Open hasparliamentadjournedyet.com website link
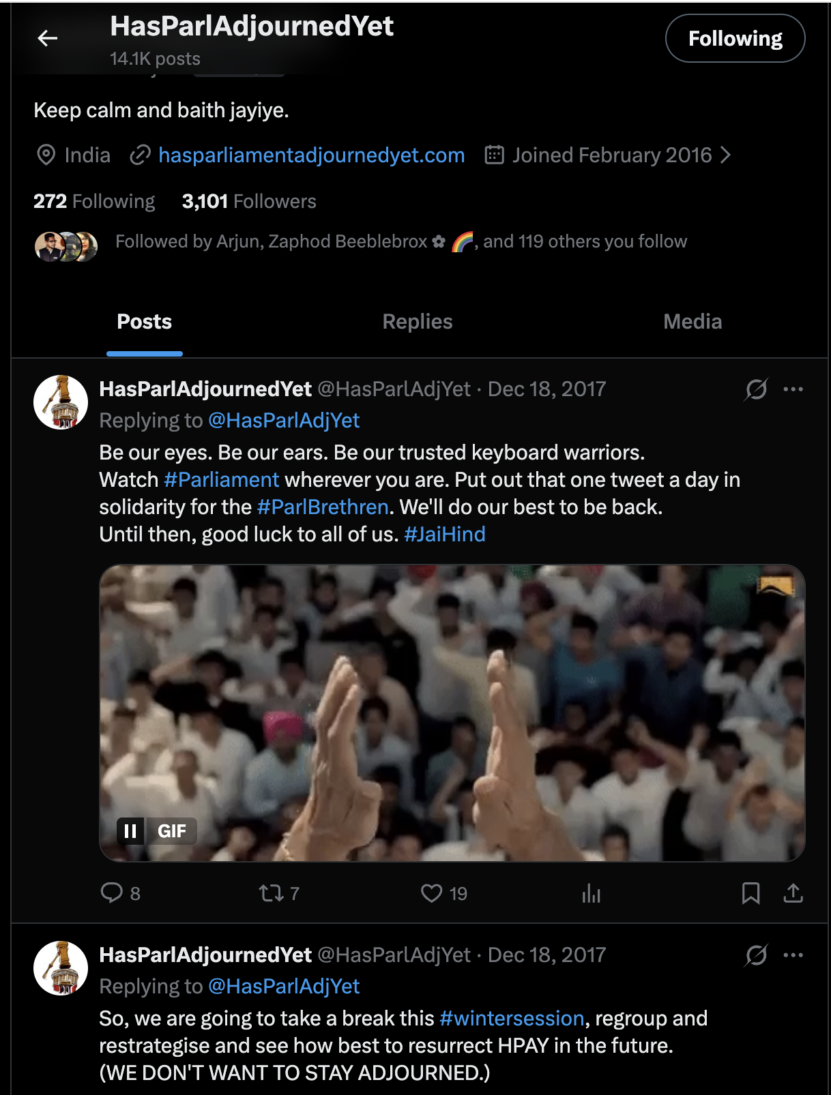This screenshot has width=831, height=1095. pos(311,155)
